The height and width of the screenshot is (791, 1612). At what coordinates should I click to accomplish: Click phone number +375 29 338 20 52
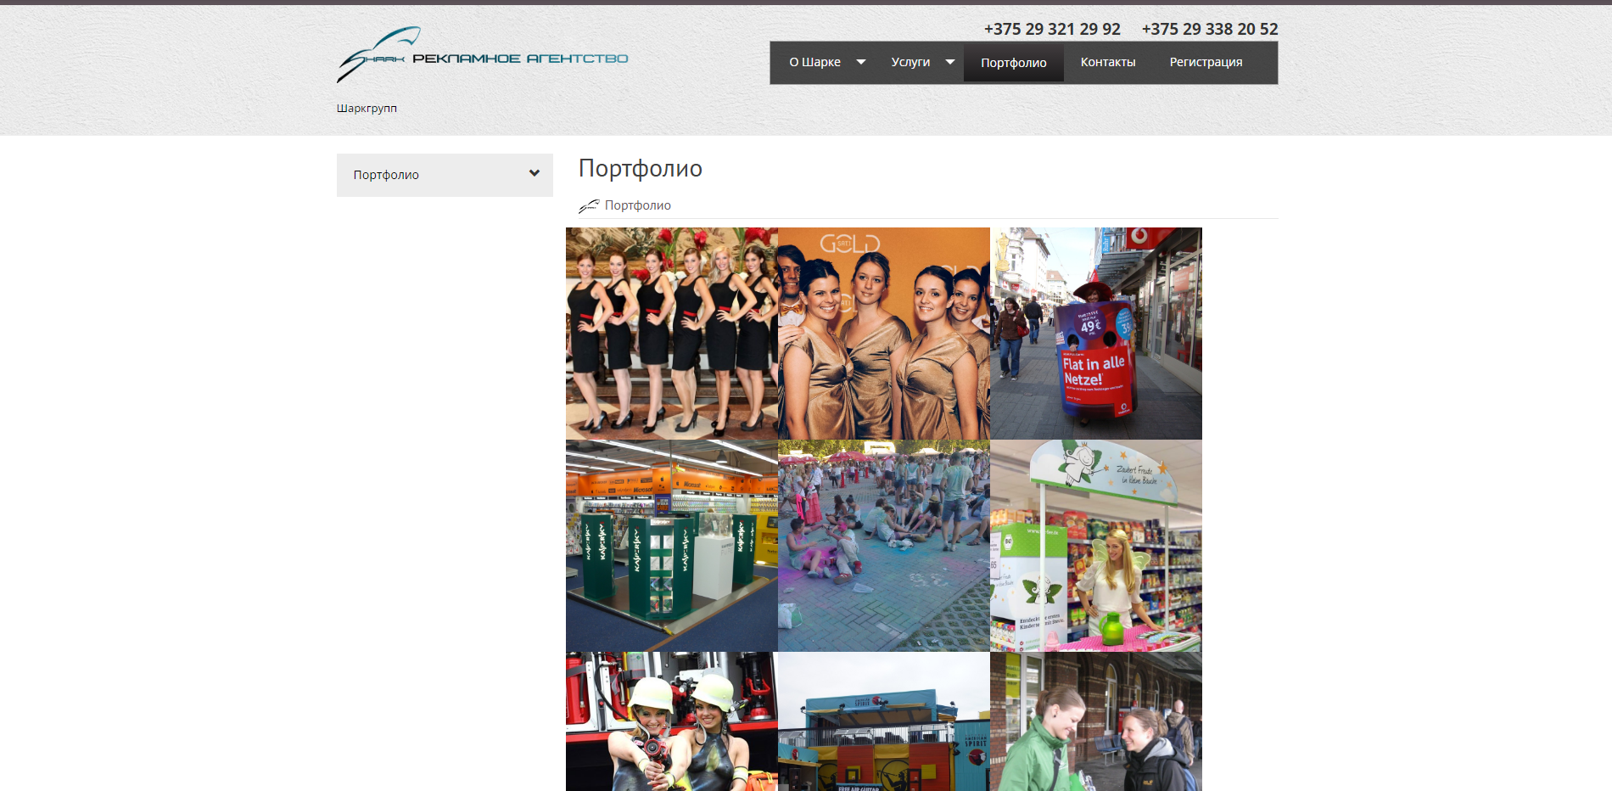point(1210,29)
